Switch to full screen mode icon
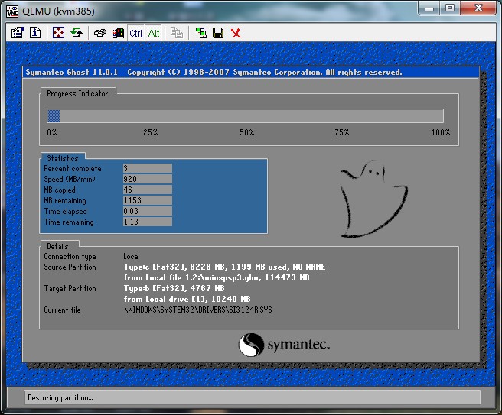 click(58, 33)
